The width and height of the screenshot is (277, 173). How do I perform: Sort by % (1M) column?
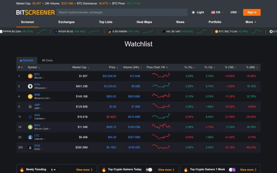tap(230, 68)
